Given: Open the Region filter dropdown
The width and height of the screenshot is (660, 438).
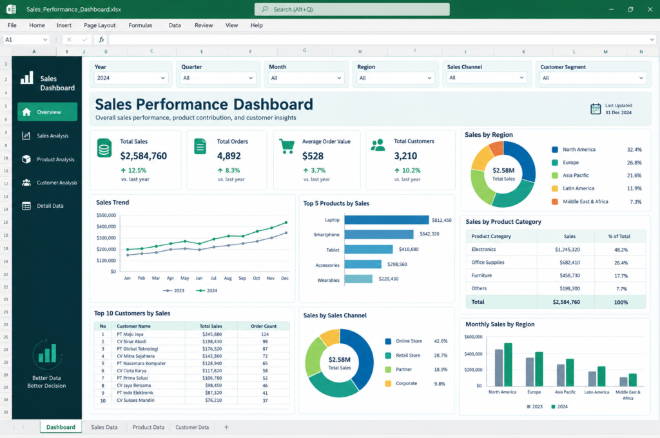Looking at the screenshot, I should 395,78.
